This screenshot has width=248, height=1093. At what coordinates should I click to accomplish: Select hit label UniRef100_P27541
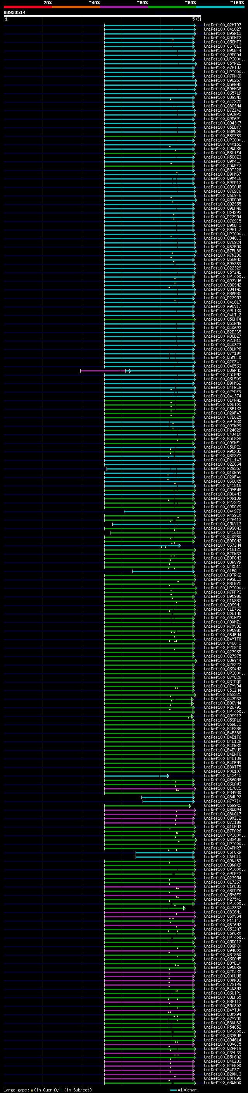pos(222,899)
